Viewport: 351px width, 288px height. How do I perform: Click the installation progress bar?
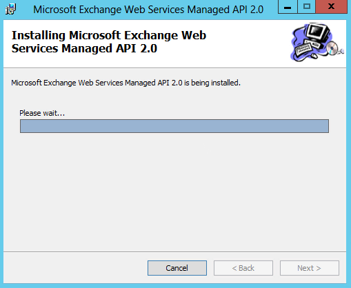coord(174,126)
